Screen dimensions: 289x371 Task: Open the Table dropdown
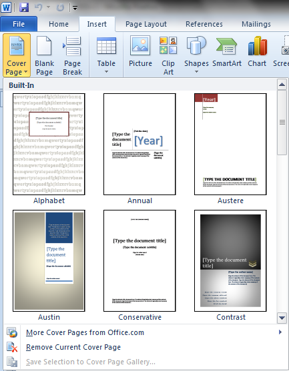point(106,55)
